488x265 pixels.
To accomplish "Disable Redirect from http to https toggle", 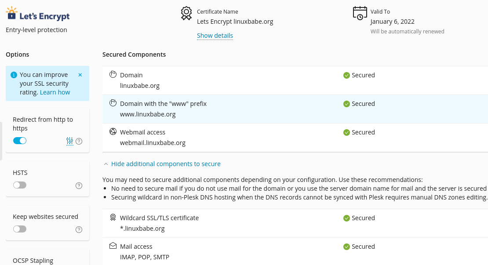I will pos(20,141).
